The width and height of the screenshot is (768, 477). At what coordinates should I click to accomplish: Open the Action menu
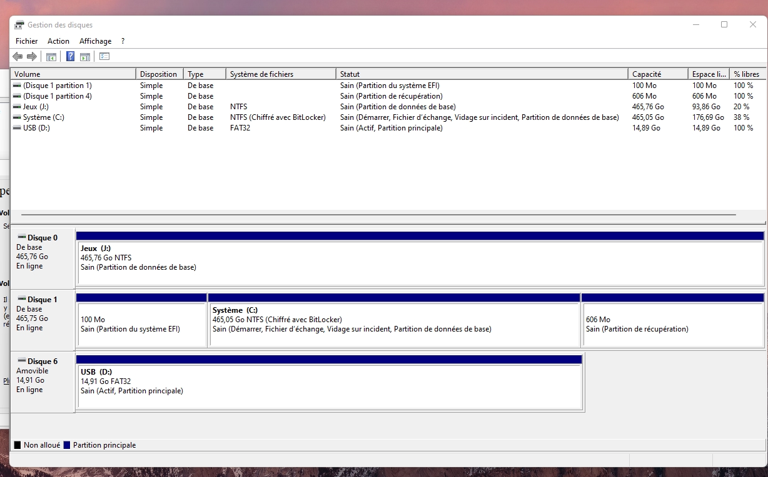[58, 41]
